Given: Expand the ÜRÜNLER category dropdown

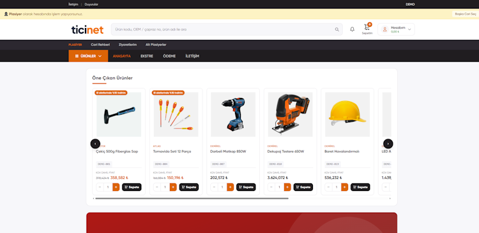Looking at the screenshot, I should pos(88,56).
